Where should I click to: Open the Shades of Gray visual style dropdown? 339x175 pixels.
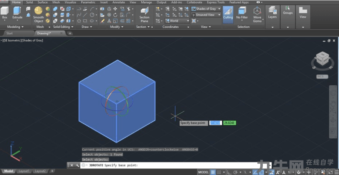[206, 9]
